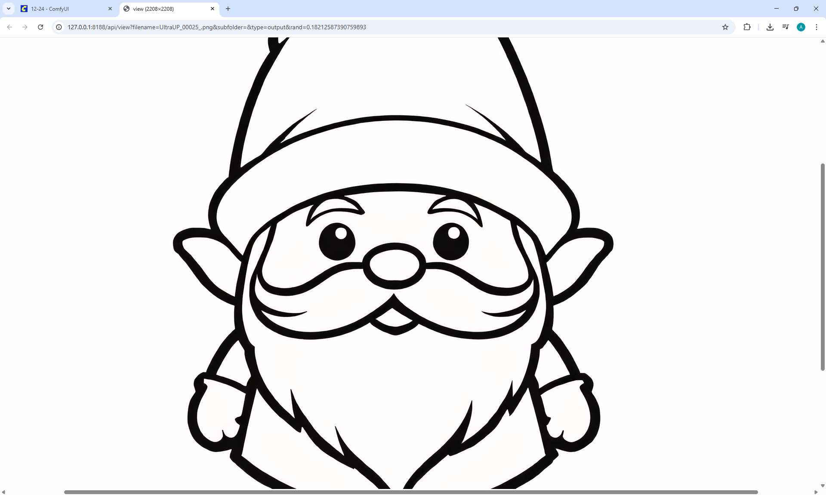Image resolution: width=826 pixels, height=495 pixels.
Task: Click the vertical scrollbar thumb
Action: click(823, 267)
